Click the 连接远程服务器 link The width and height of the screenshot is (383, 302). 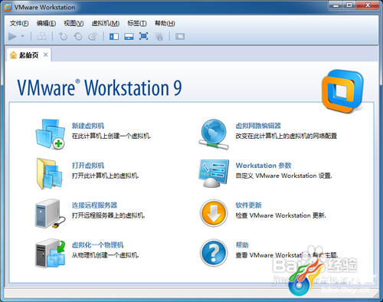tap(94, 205)
